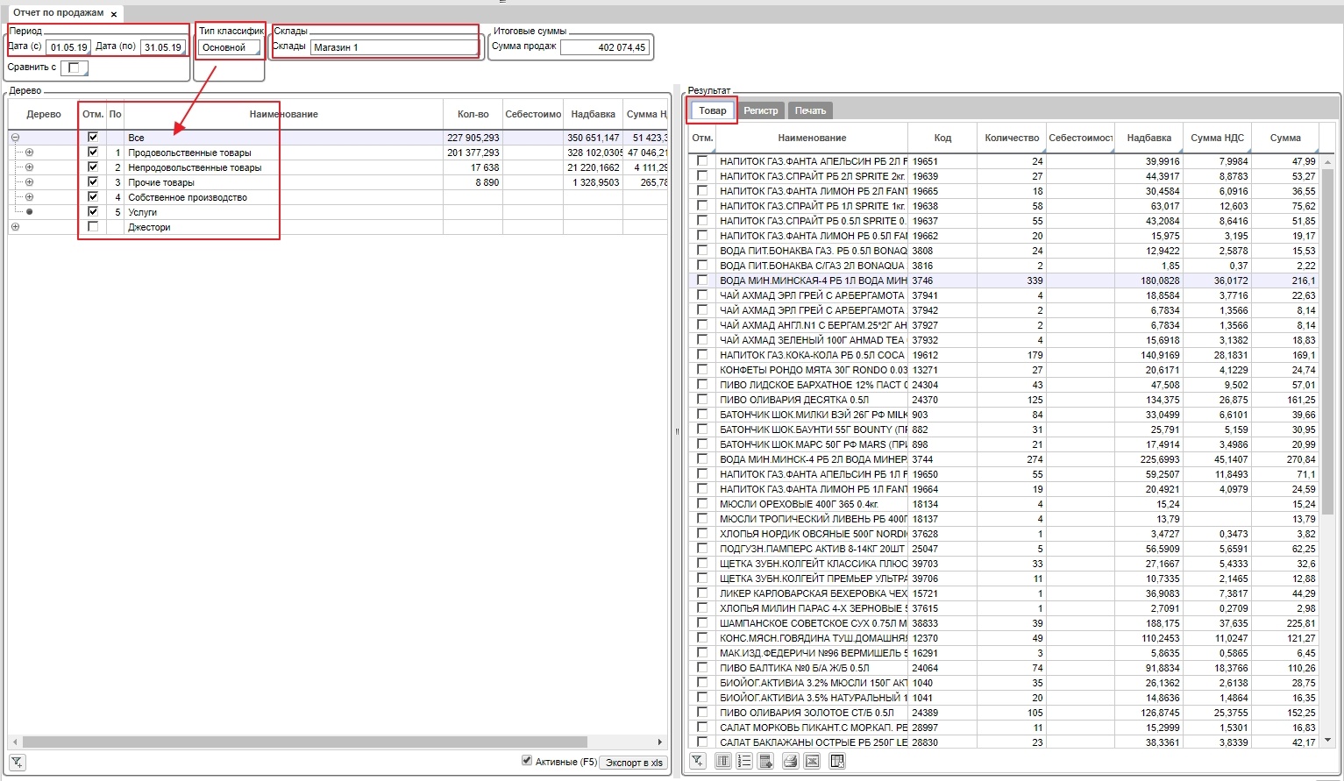Open the 'Печать' tab
1344x781 pixels.
(810, 110)
